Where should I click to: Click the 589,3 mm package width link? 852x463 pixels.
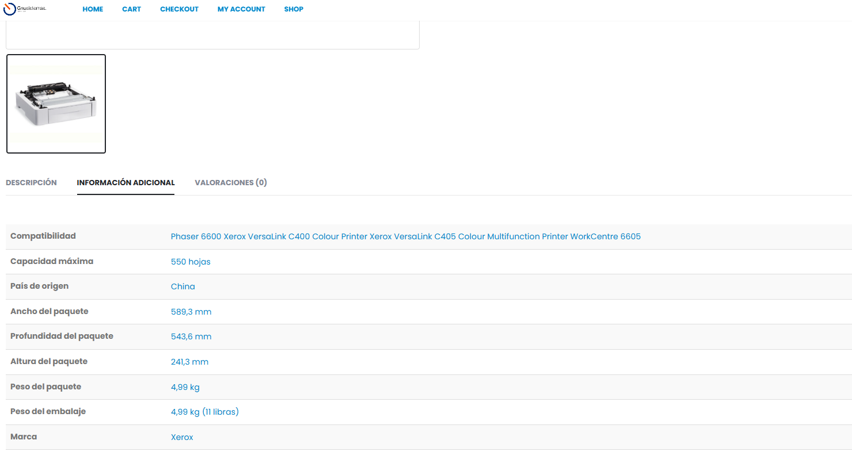tap(191, 312)
